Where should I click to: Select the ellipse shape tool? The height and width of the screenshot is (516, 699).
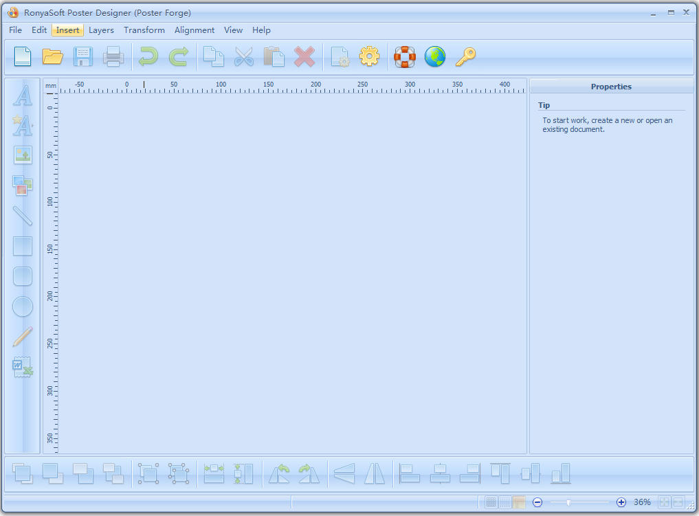tap(23, 306)
